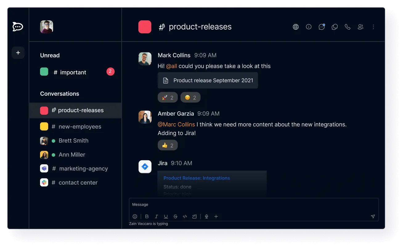
Task: Start a voice call with the phone icon
Action: [x=347, y=27]
